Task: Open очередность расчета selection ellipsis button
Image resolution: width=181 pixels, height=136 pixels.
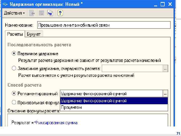Action: [165, 69]
